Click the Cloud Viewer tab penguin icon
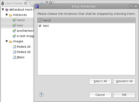139x102 pixels. (3, 3)
